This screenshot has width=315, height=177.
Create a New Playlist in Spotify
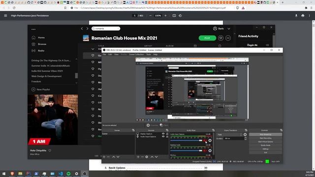[x=41, y=89]
